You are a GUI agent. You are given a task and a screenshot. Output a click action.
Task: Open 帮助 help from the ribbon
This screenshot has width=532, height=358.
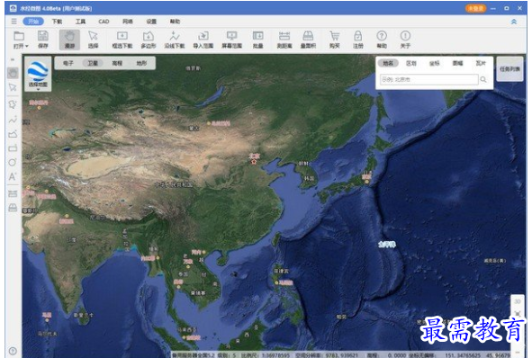click(x=382, y=40)
